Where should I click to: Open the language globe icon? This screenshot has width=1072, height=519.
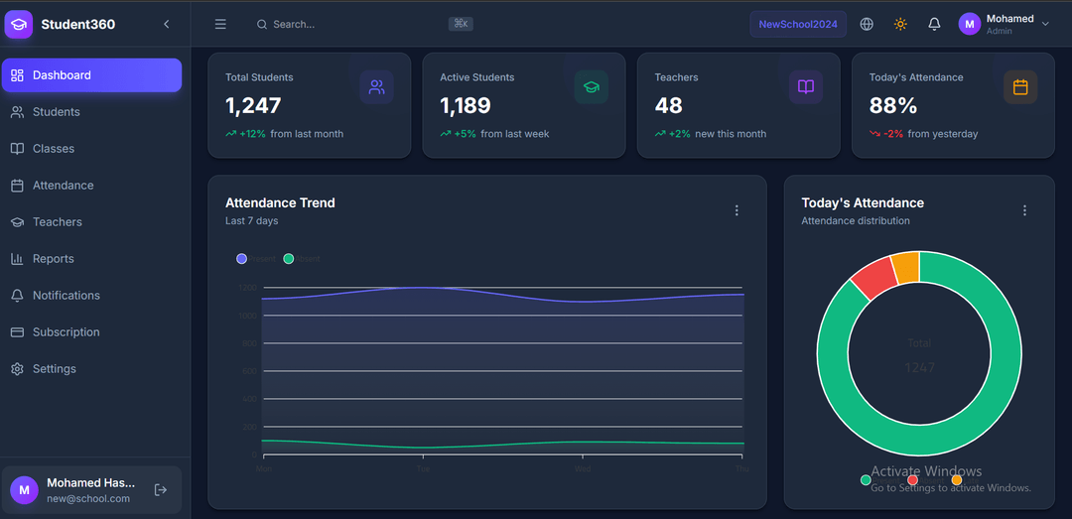point(867,24)
